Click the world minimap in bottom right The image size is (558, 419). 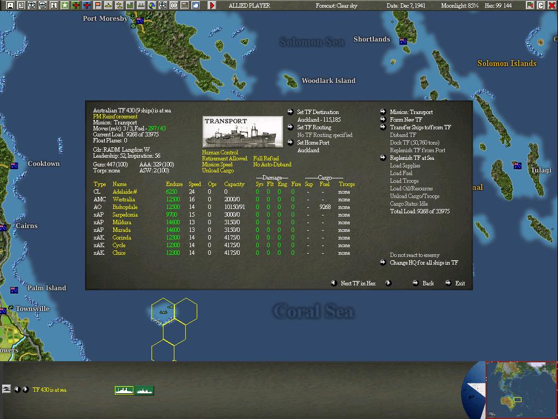click(x=521, y=390)
